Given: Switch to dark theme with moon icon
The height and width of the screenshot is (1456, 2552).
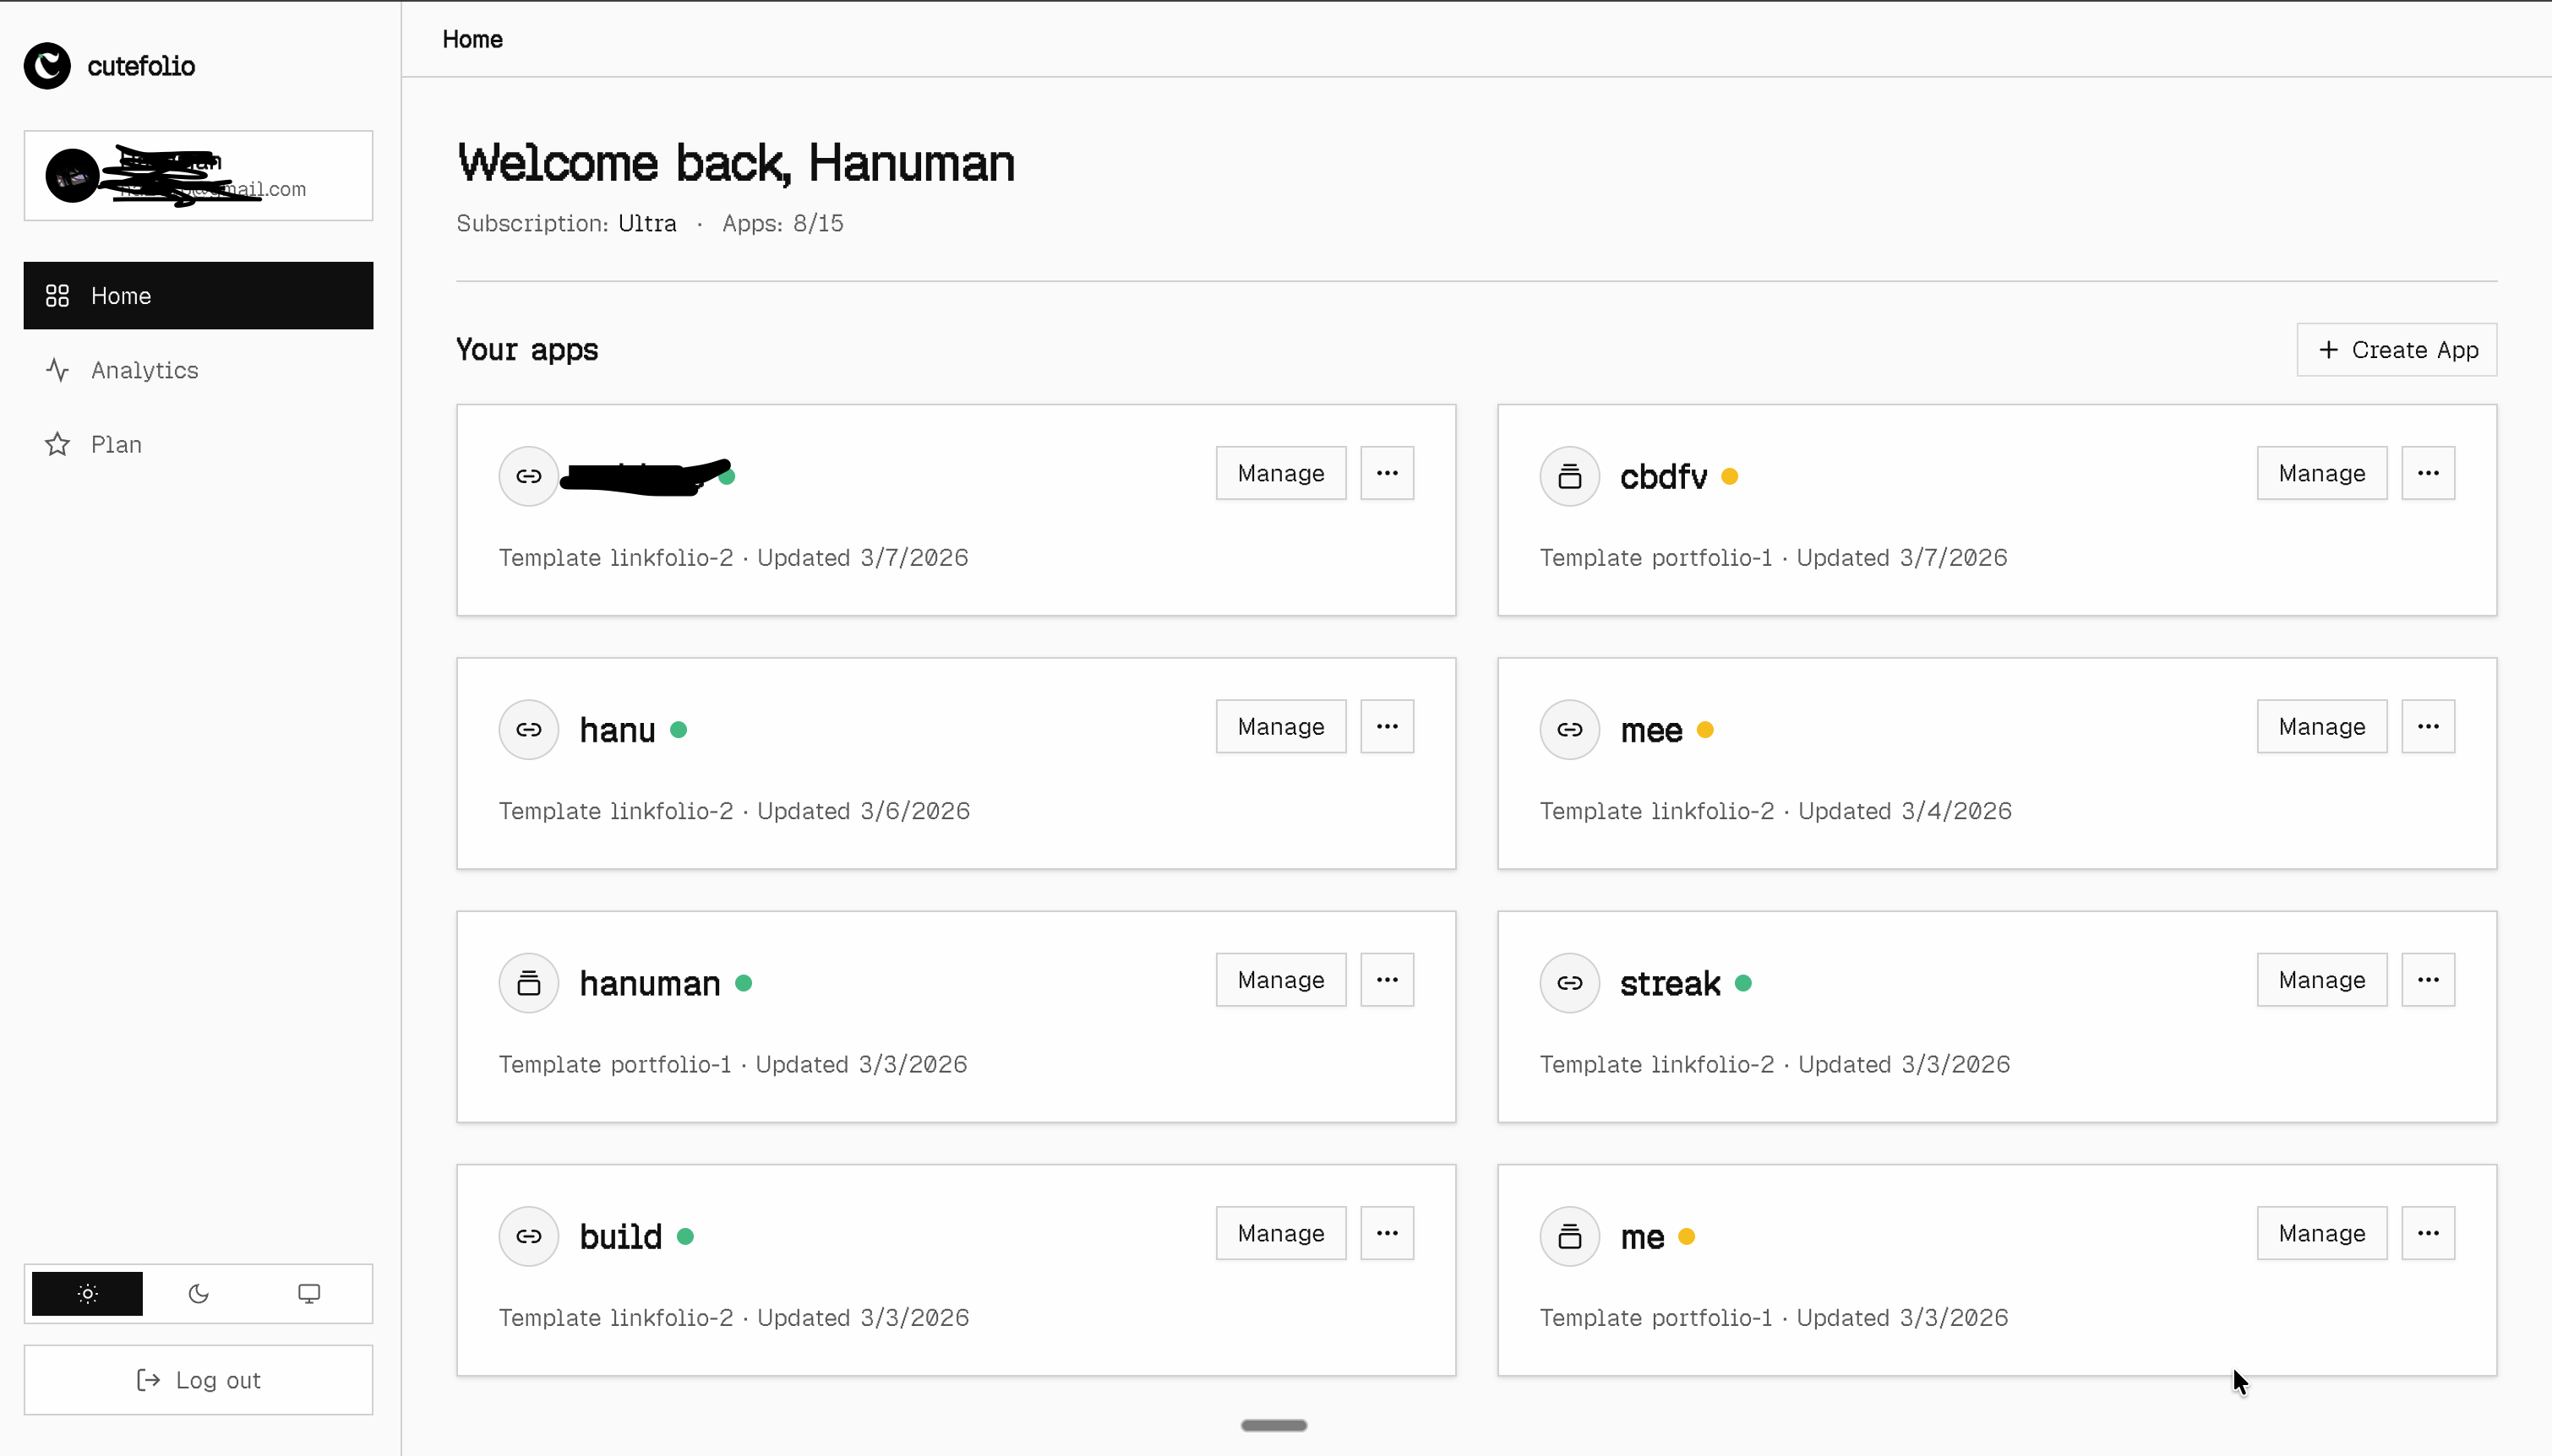Looking at the screenshot, I should click(x=198, y=1293).
